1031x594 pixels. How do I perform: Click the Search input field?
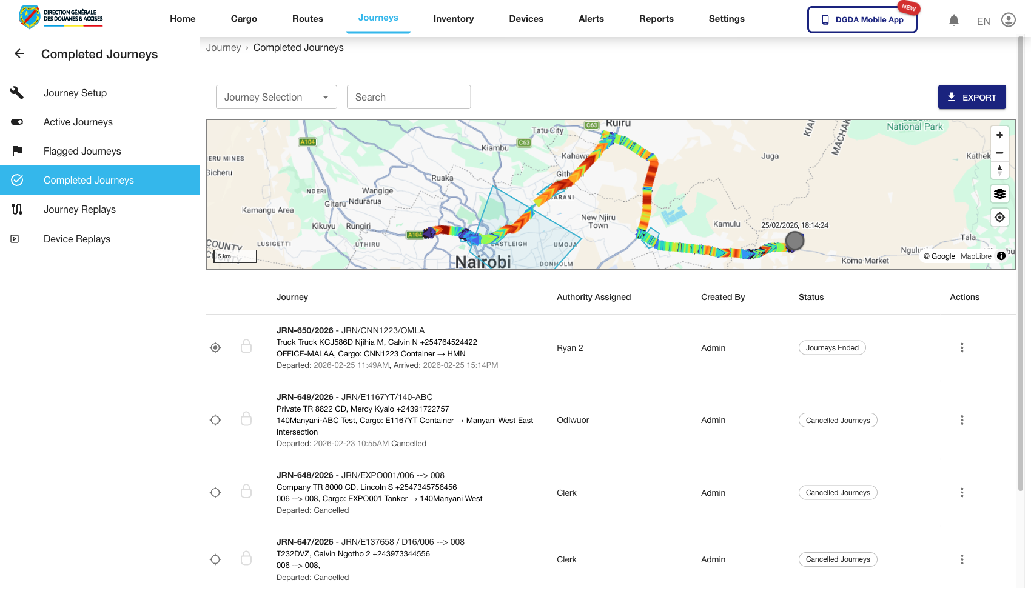coord(408,97)
